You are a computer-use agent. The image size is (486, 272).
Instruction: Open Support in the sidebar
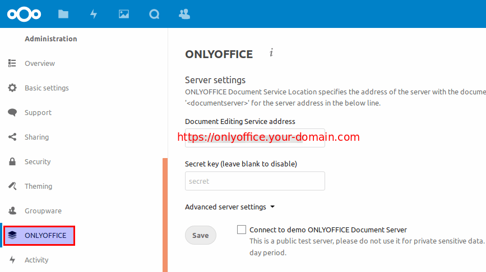(x=38, y=113)
